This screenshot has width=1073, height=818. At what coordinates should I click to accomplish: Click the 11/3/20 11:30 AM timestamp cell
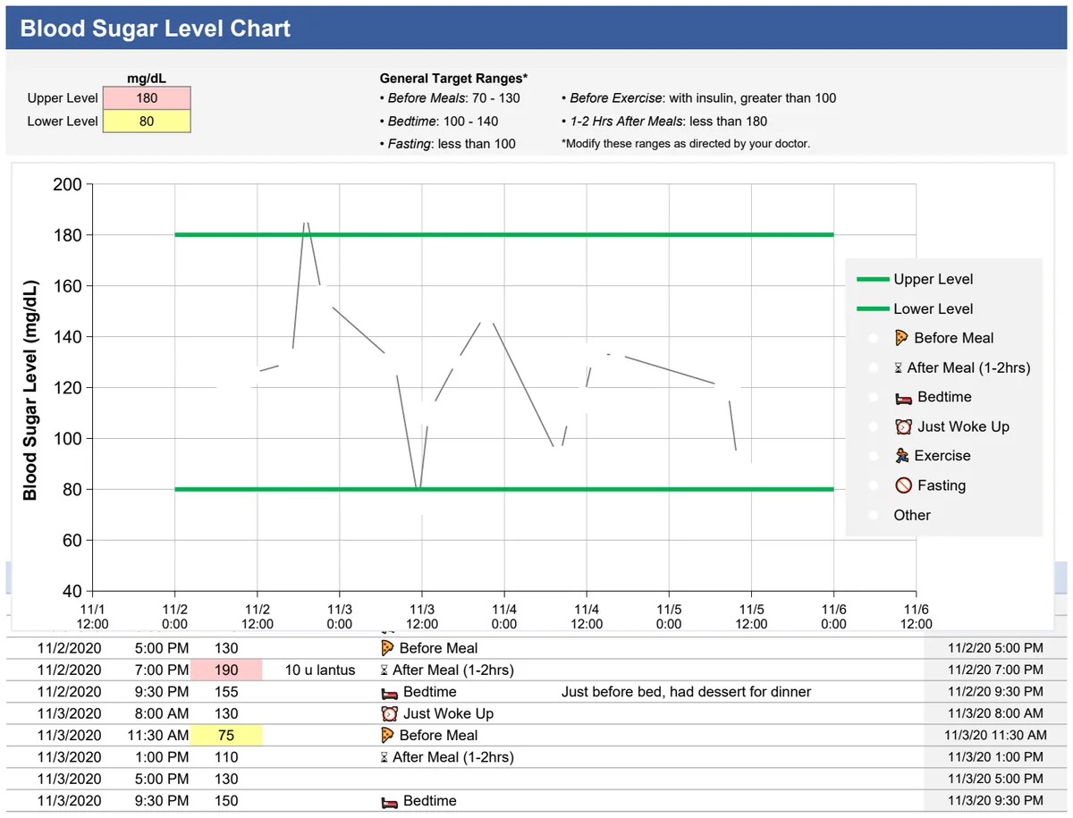coord(995,735)
